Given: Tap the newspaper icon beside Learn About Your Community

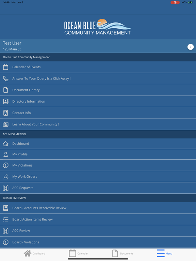Looking at the screenshot, I should pyautogui.click(x=6, y=124).
